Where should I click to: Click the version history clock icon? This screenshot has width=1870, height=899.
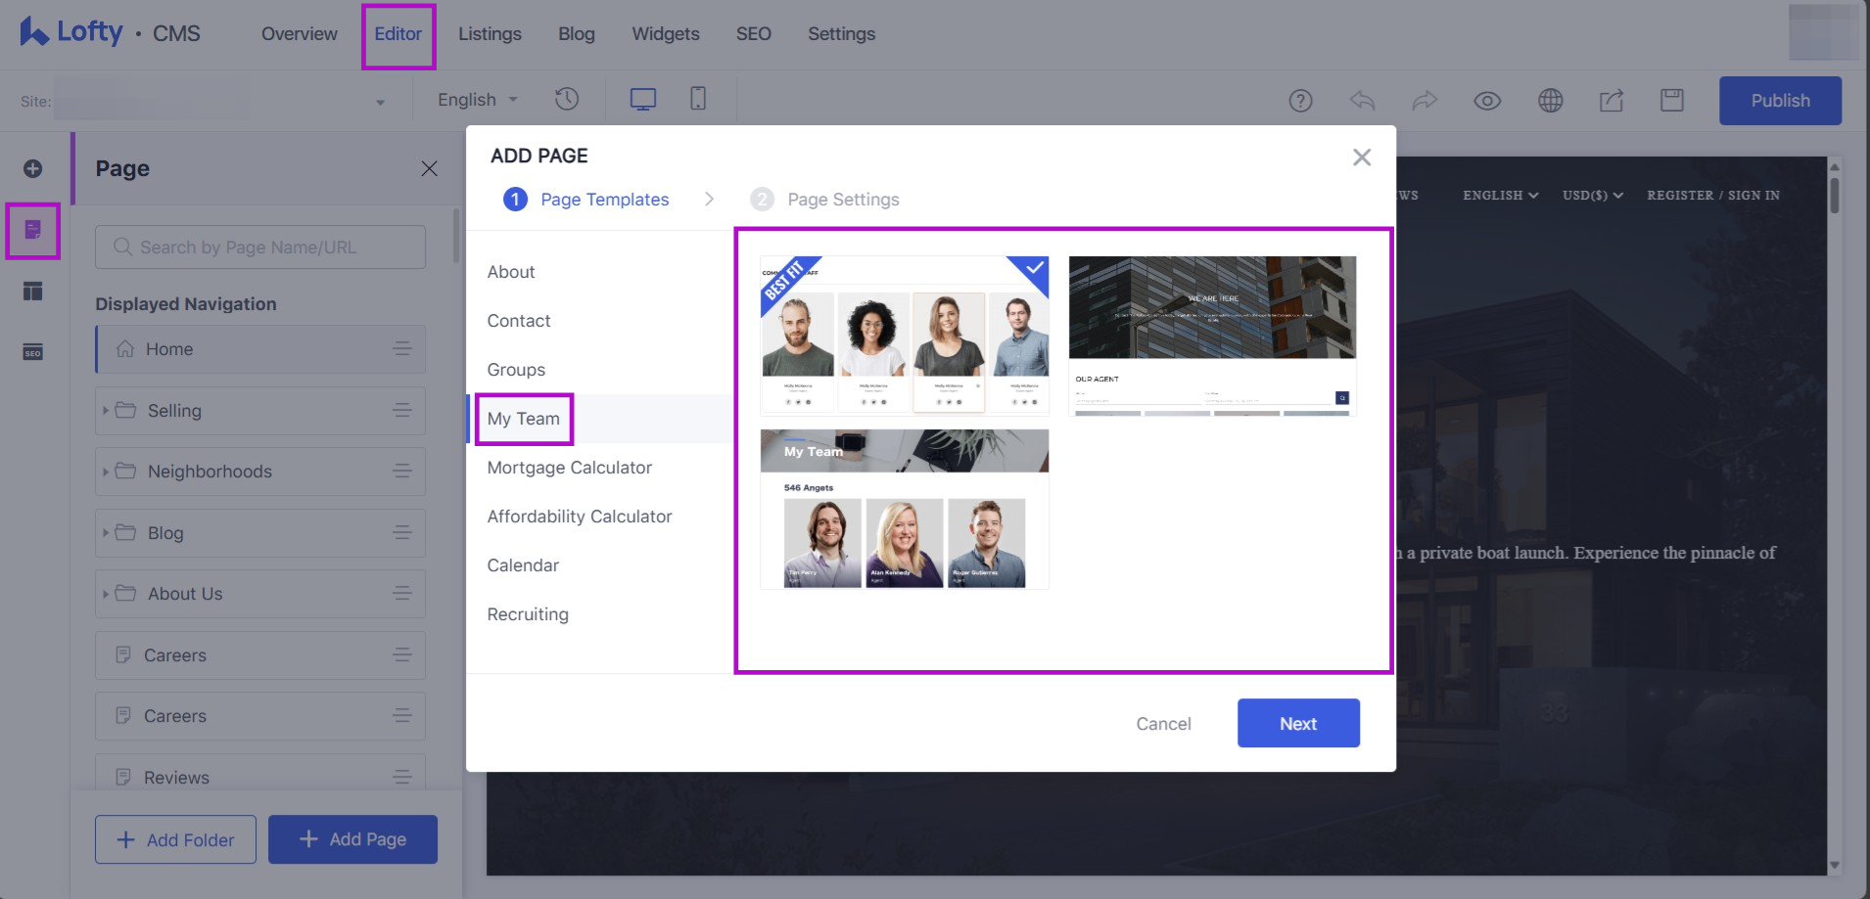point(567,99)
